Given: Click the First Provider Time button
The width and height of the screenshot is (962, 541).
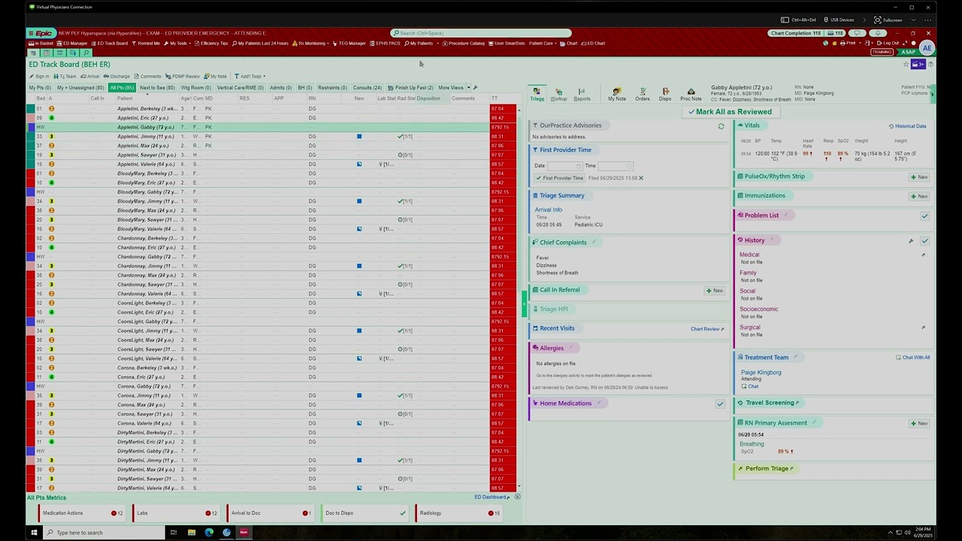Looking at the screenshot, I should [559, 178].
